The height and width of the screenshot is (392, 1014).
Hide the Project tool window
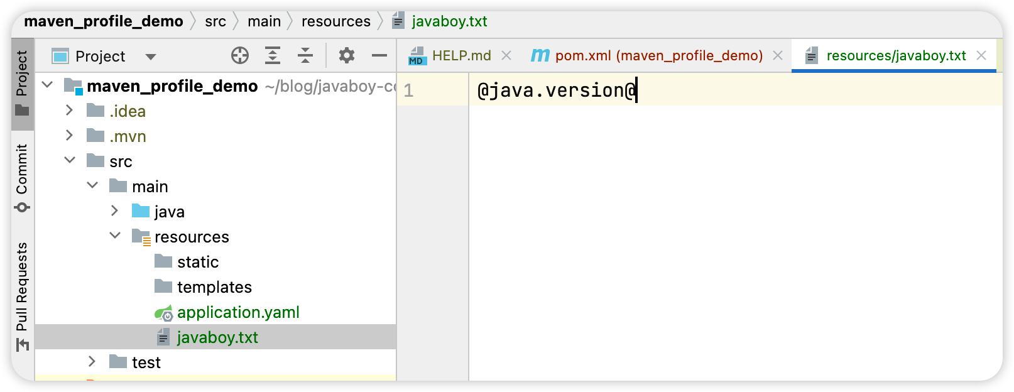[379, 56]
